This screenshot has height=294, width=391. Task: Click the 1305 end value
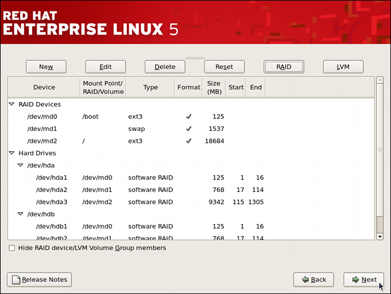256,202
